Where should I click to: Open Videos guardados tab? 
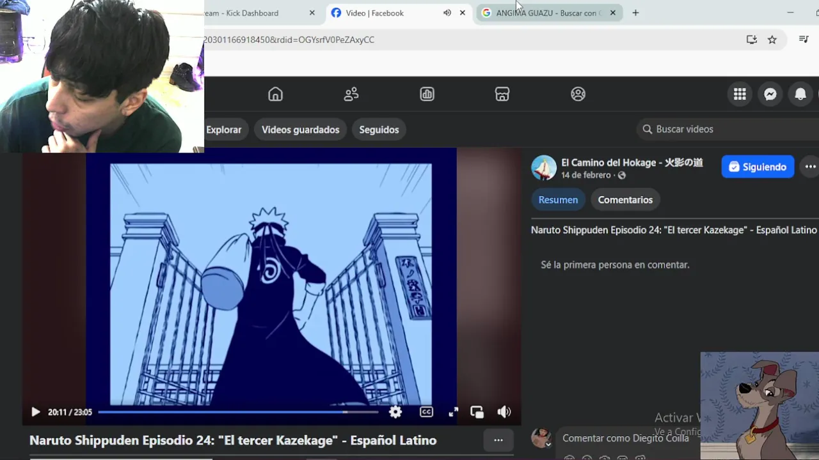(300, 130)
